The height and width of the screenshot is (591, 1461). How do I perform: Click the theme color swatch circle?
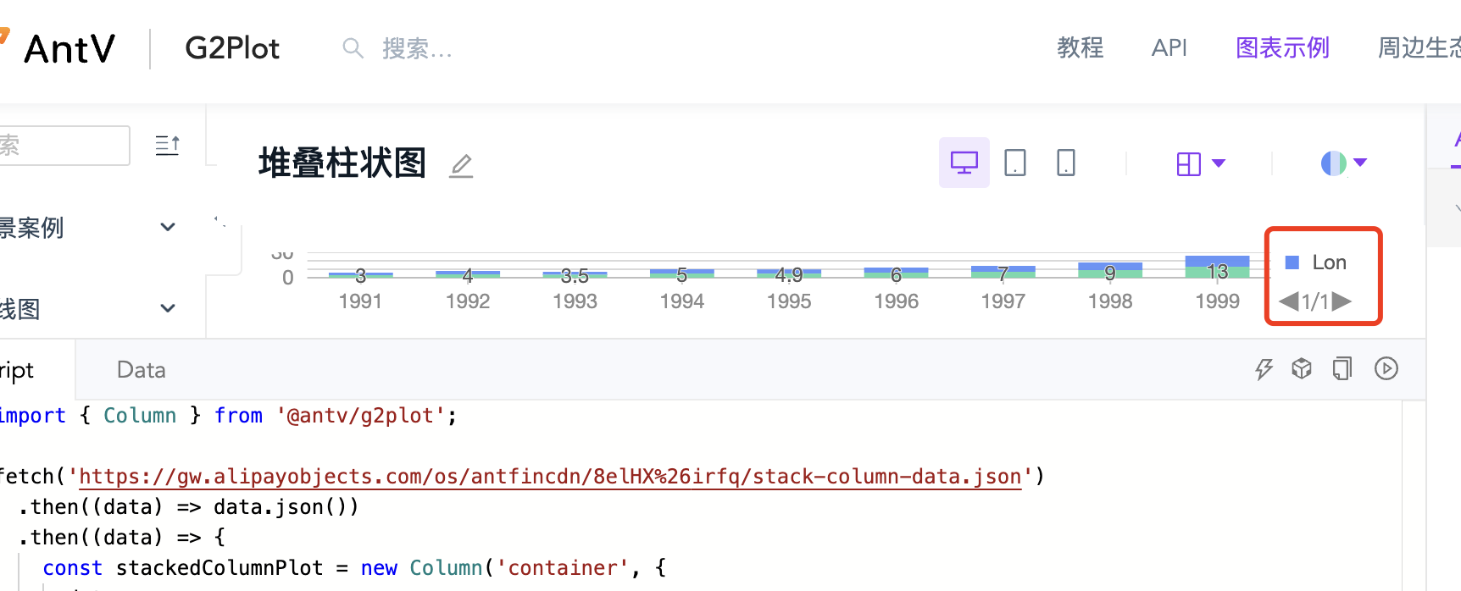point(1333,163)
